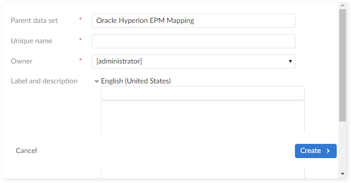Select the English (United States) locale heading
Screen dimensions: 351x183
point(136,81)
